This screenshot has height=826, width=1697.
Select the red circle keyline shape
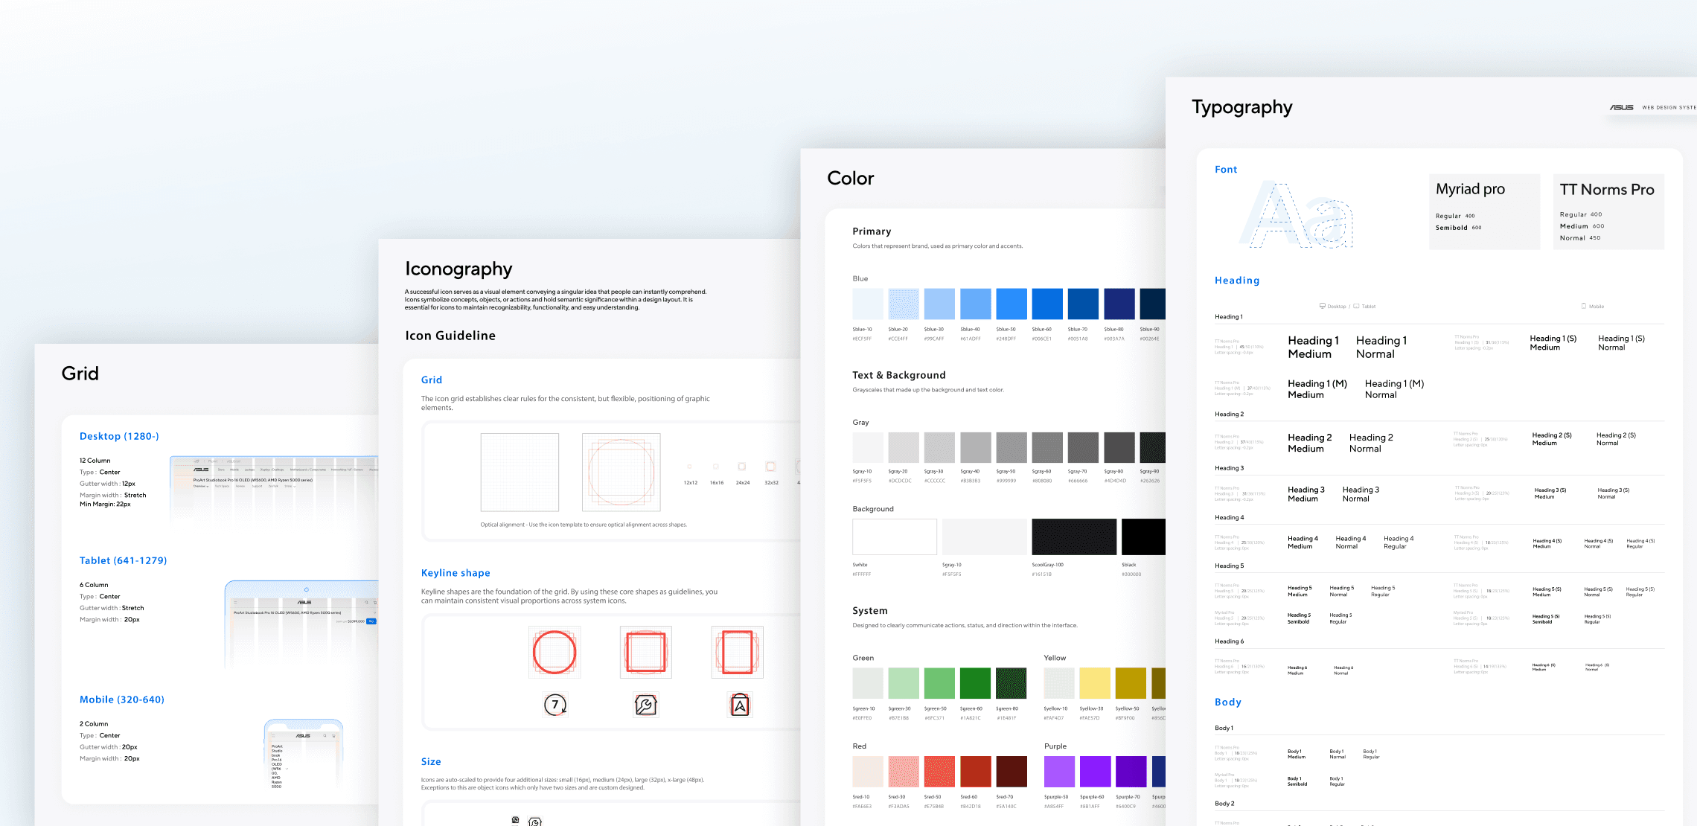tap(555, 652)
